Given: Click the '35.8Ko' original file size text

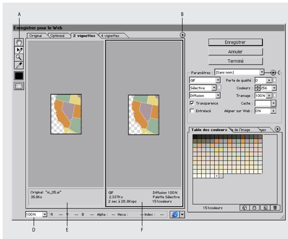Looking at the screenshot, I should pyautogui.click(x=36, y=197).
